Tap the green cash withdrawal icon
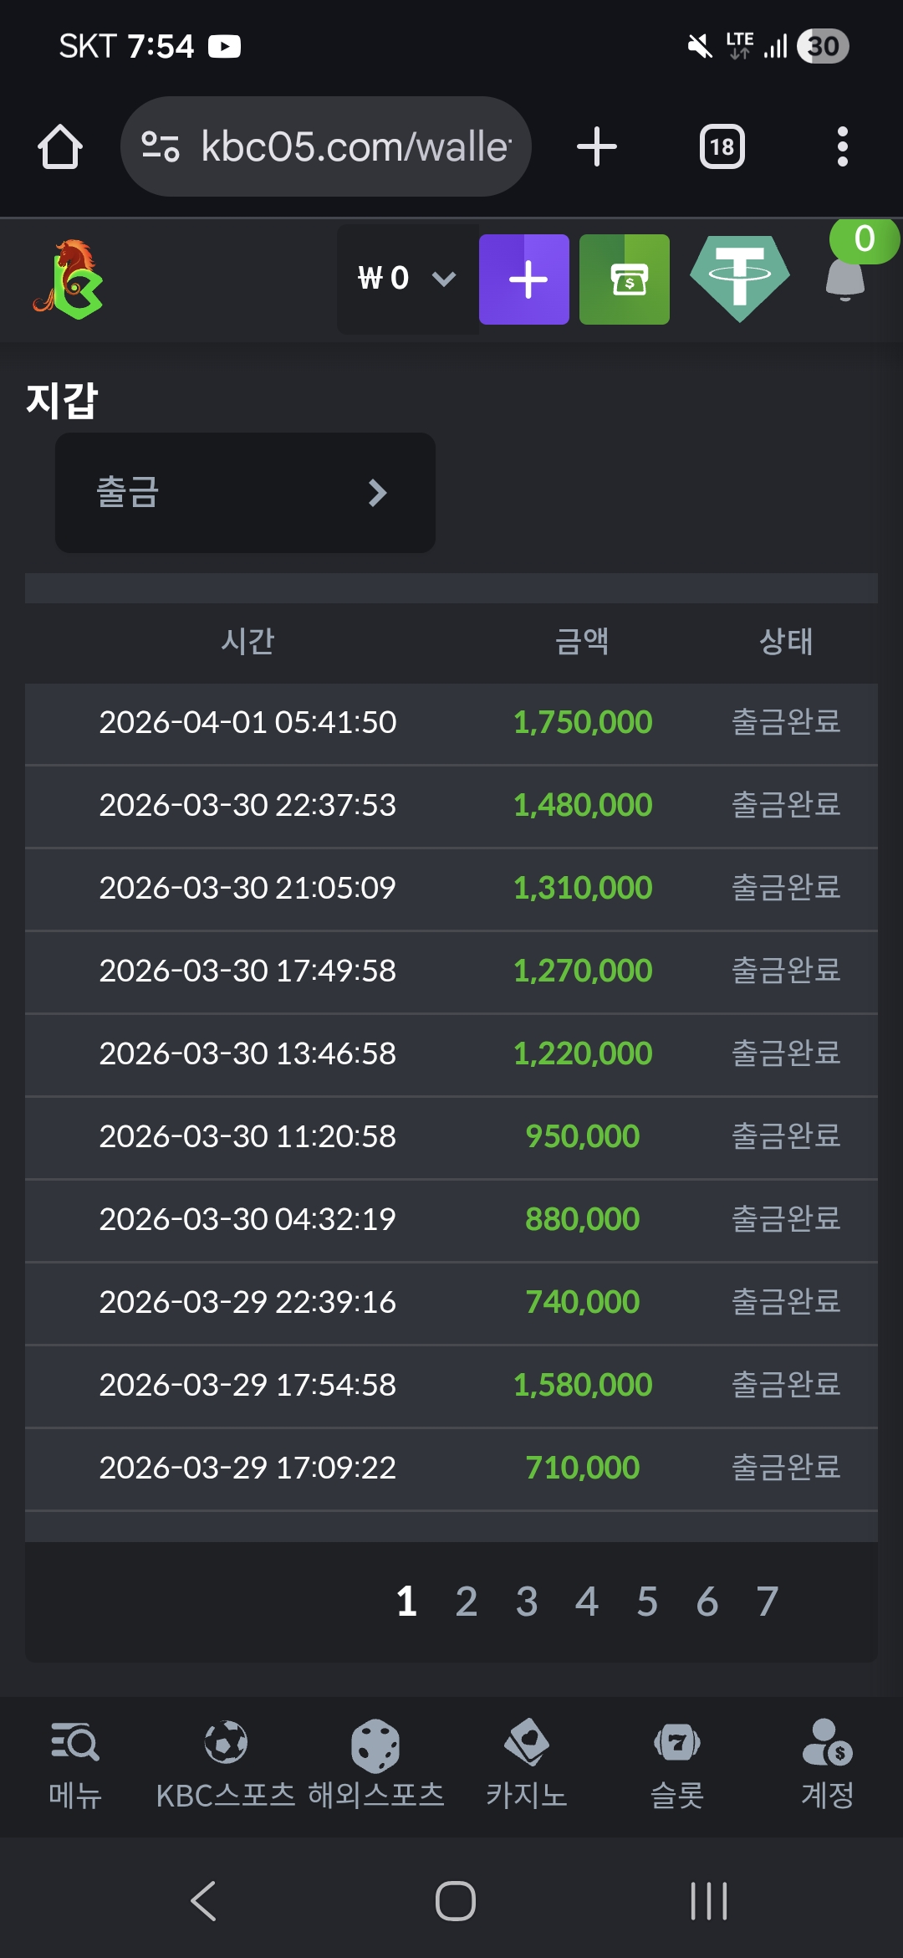 click(625, 279)
